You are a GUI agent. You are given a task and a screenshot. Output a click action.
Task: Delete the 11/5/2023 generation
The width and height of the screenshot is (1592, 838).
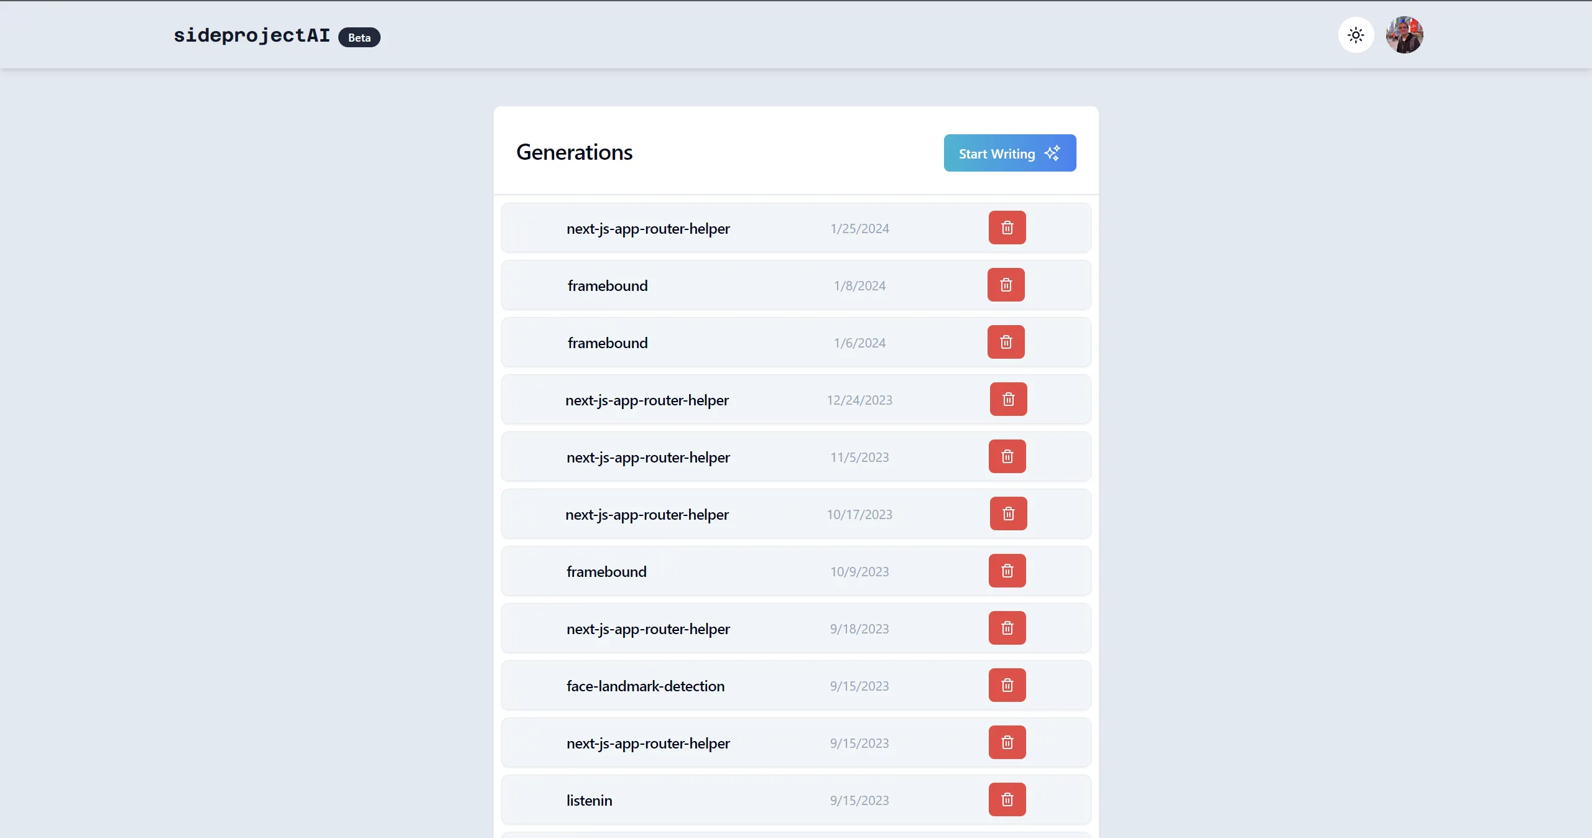[x=1007, y=456]
